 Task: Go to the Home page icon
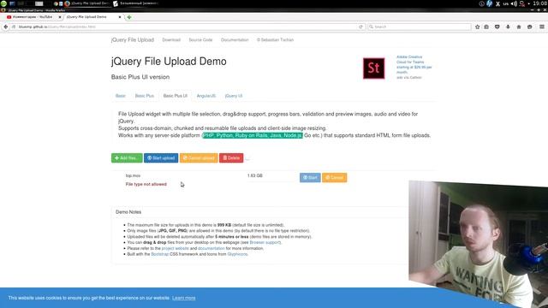[519, 27]
